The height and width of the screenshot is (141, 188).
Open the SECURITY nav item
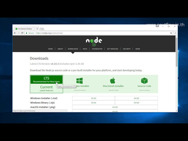click(127, 49)
